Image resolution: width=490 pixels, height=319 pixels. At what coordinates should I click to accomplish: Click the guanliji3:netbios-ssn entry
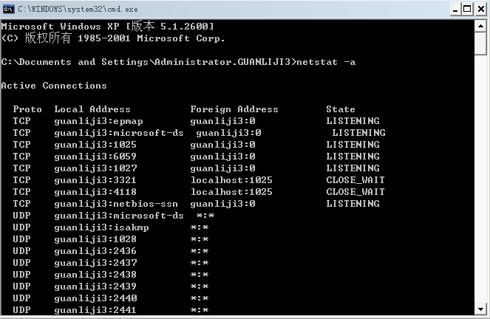pos(116,204)
